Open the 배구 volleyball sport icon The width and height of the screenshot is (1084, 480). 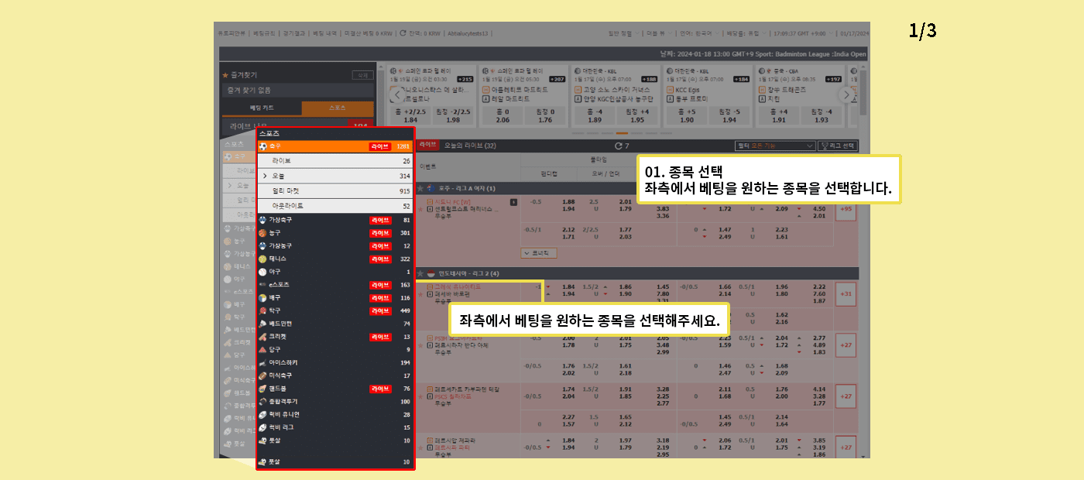tap(263, 298)
